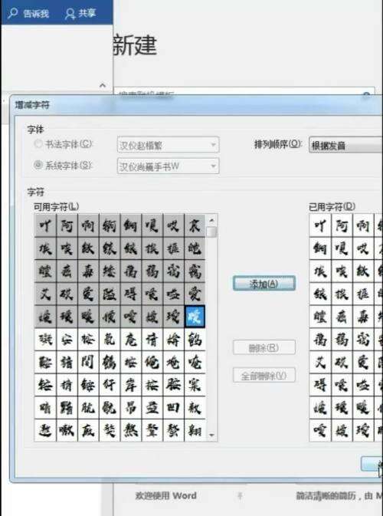The image size is (383, 516).
Task: Open the 排列顺序 dropdown showing 根据发音
Action: (346, 145)
